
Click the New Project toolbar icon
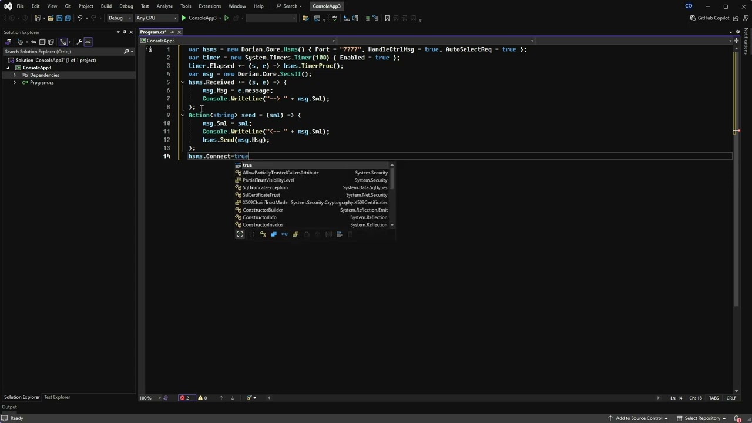pos(38,18)
